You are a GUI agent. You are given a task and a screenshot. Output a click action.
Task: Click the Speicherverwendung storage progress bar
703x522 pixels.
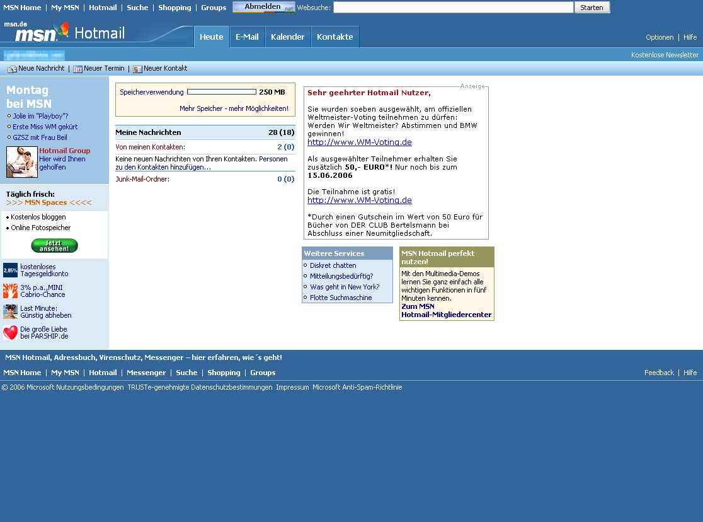tap(222, 92)
